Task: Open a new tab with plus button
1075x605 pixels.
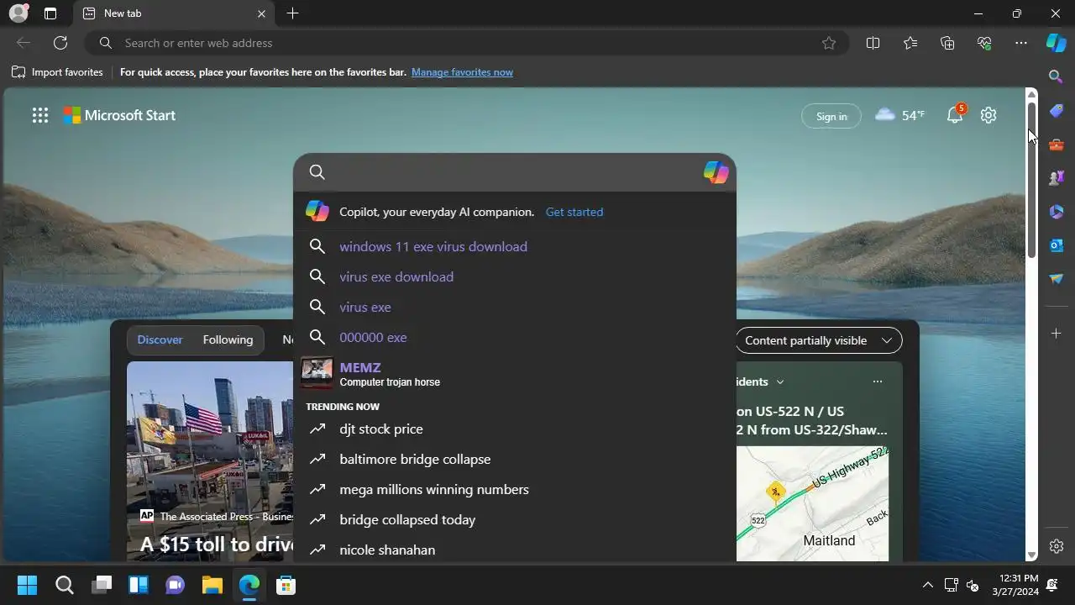Action: point(292,13)
